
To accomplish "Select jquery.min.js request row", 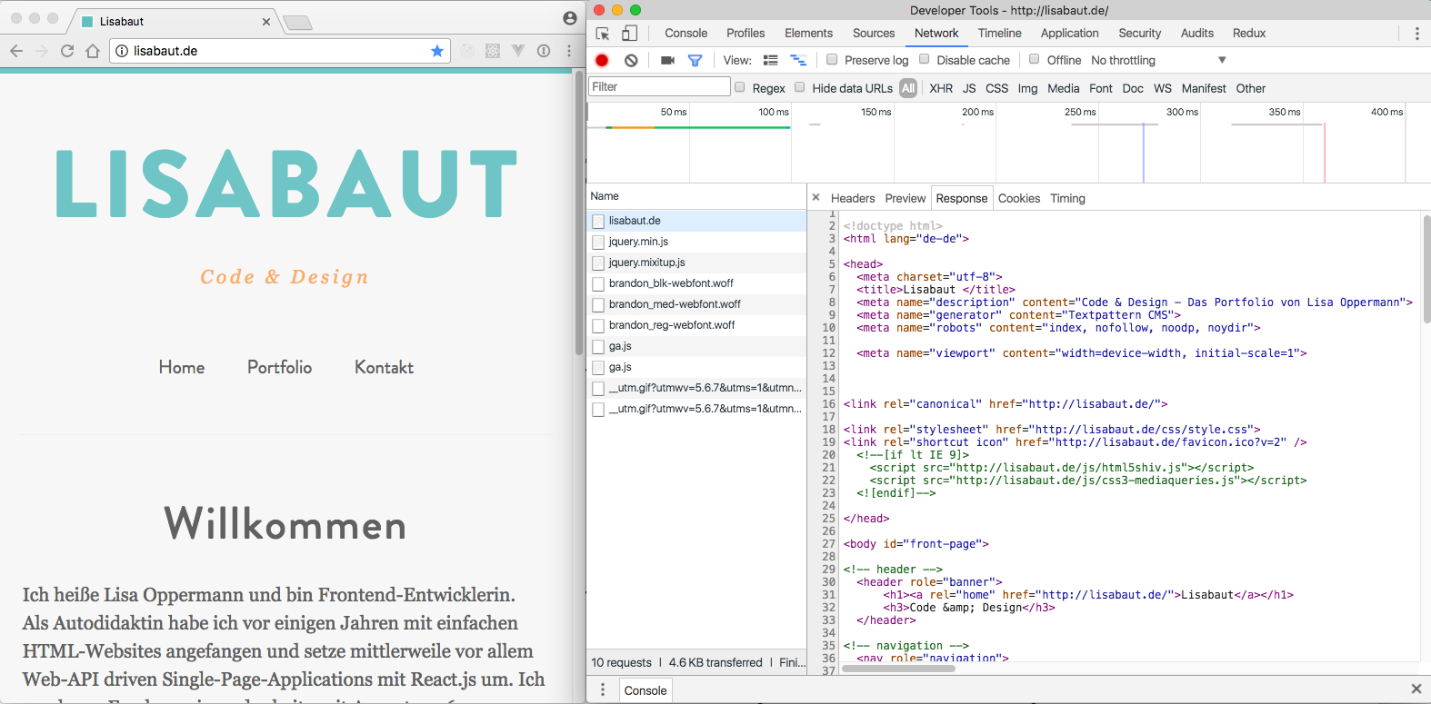I will pos(696,242).
